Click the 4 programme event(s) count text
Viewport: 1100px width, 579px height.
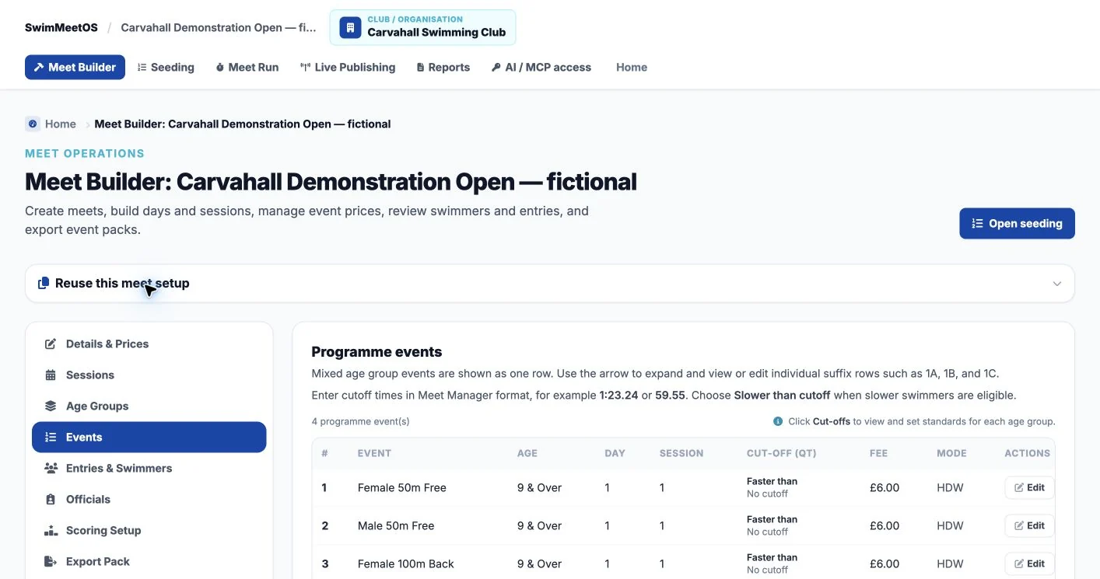tap(360, 421)
